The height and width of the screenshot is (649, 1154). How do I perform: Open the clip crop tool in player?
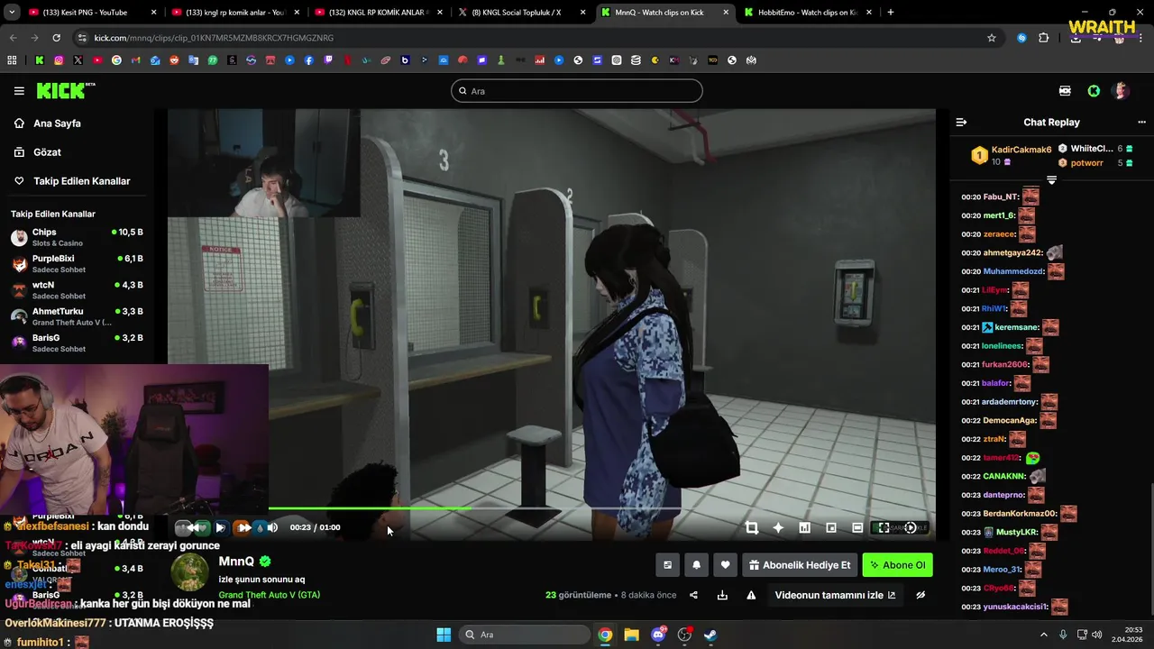(752, 528)
